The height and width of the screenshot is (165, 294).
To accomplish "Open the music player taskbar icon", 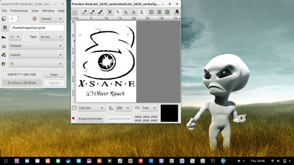I will click(x=120, y=161).
